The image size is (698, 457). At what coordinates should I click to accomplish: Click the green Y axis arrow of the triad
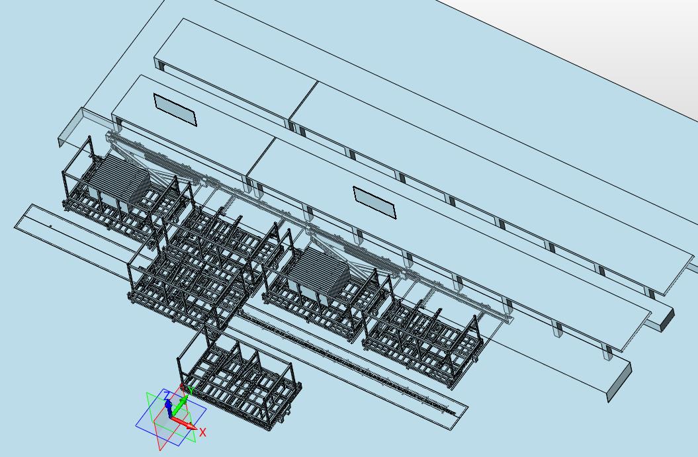tap(179, 406)
